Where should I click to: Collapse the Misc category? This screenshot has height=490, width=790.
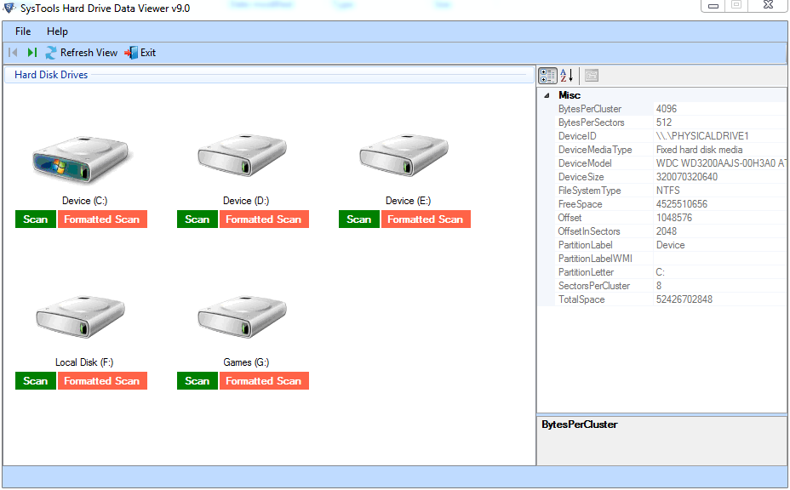(547, 95)
